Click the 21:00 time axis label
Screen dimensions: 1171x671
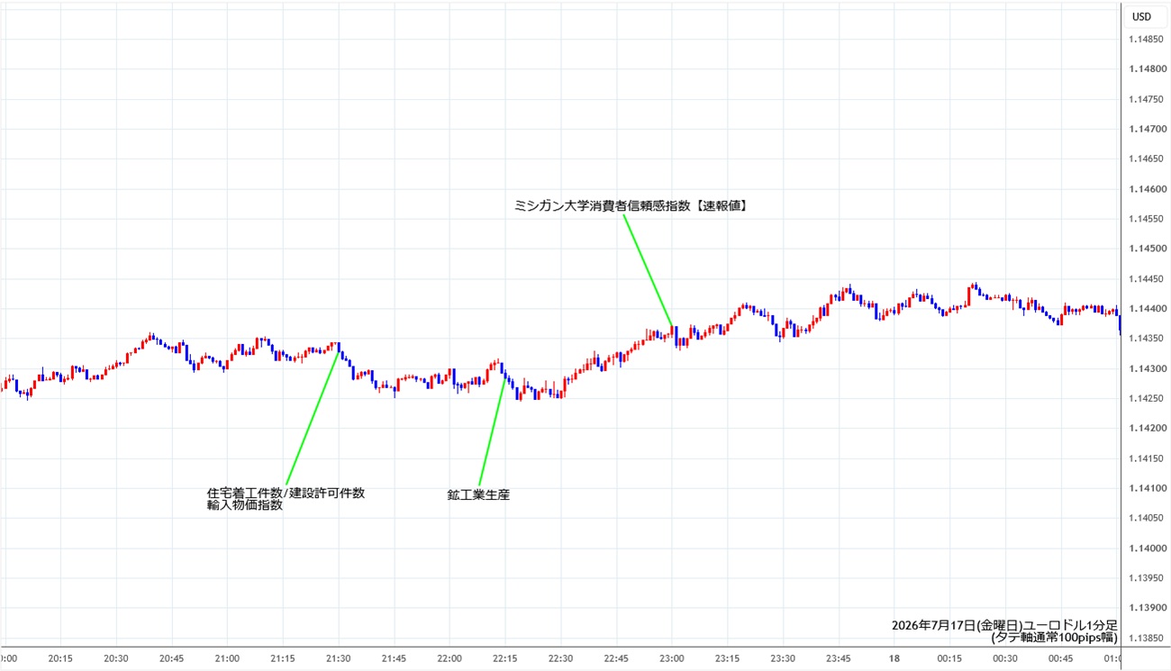pos(227,658)
